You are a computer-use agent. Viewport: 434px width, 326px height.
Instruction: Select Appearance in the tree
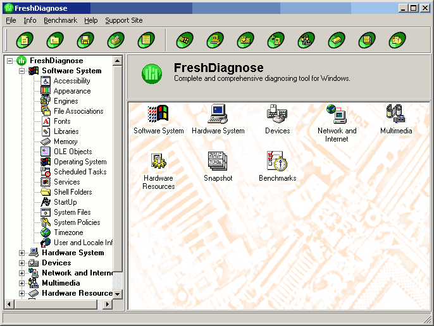[x=72, y=91]
